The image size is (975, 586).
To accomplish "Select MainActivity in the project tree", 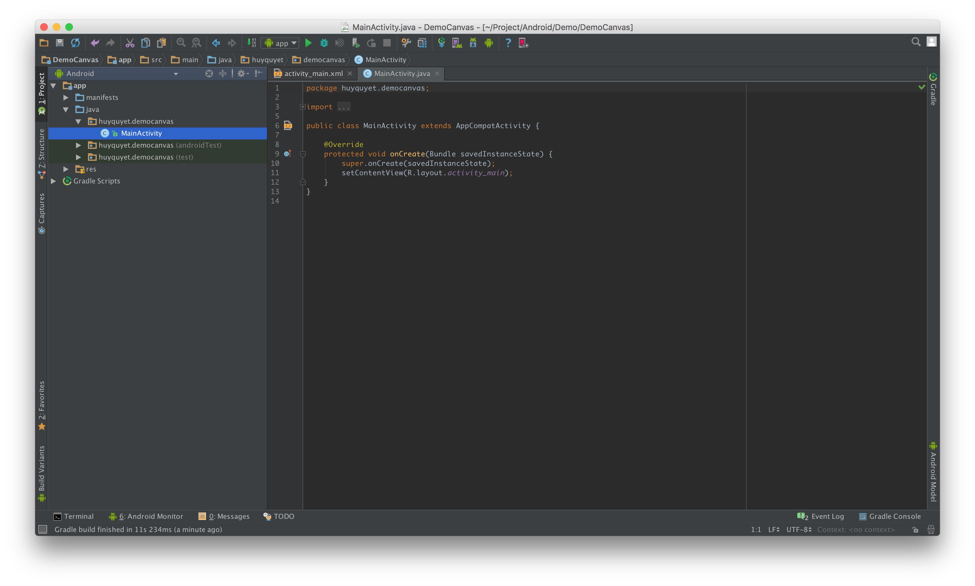I will [x=141, y=133].
